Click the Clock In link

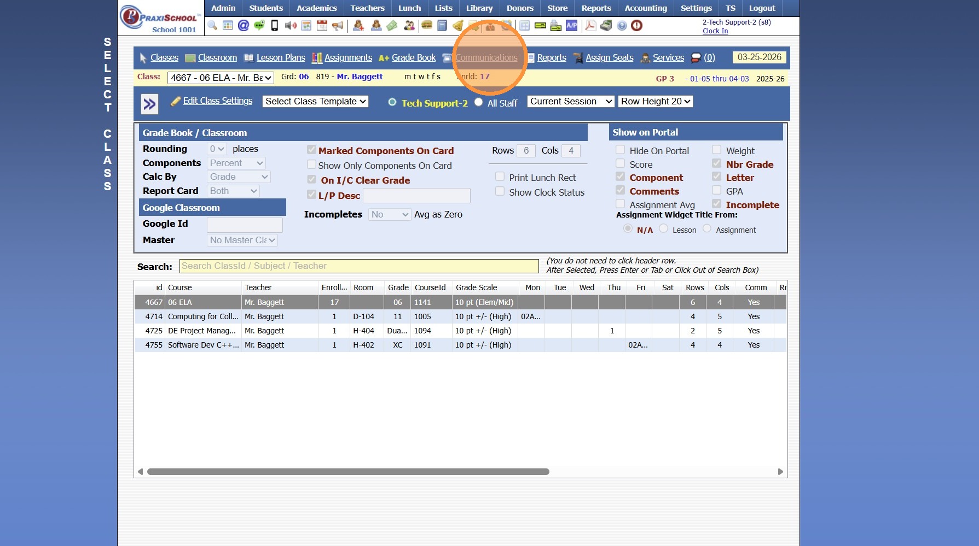[x=715, y=31]
